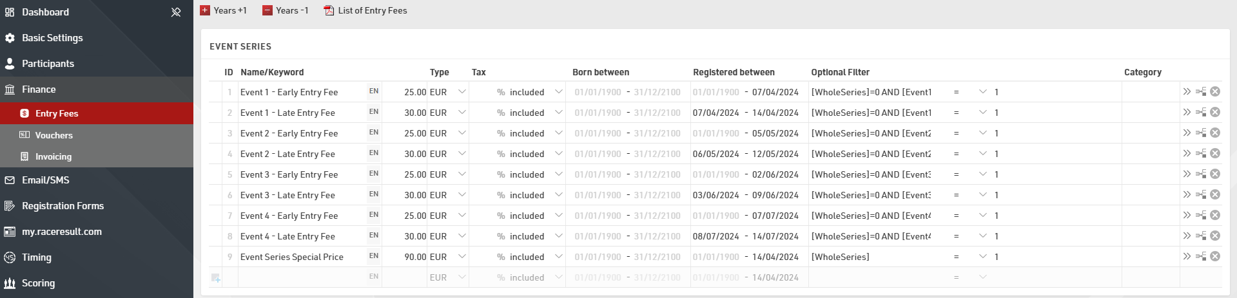Click the double-arrow icon for Event 1 - Late Entry Fee

[x=1187, y=113]
